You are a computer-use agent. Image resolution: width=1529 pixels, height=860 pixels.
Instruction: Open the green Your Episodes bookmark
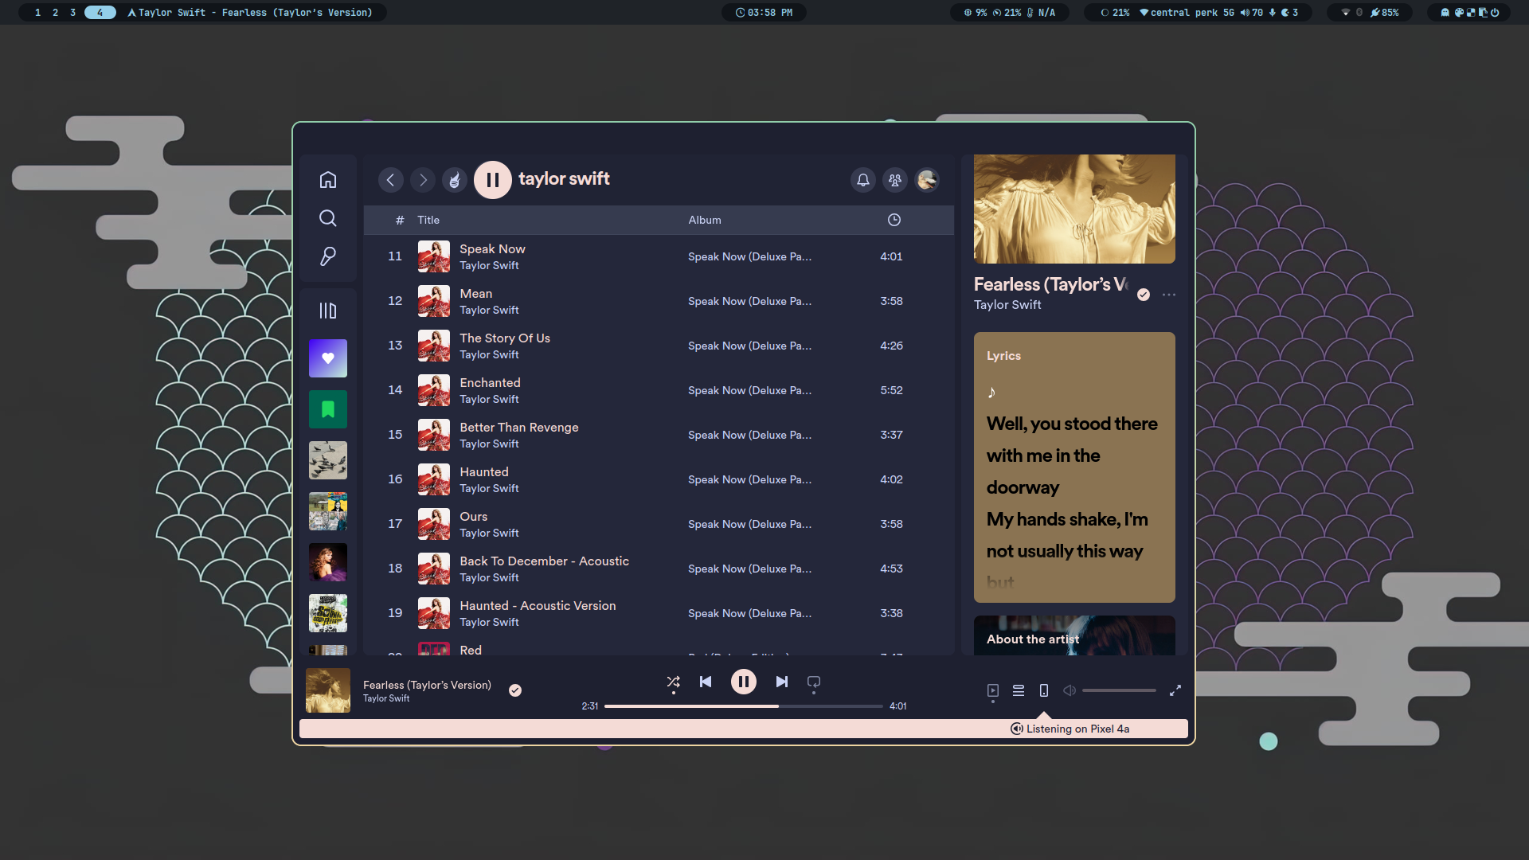(327, 409)
